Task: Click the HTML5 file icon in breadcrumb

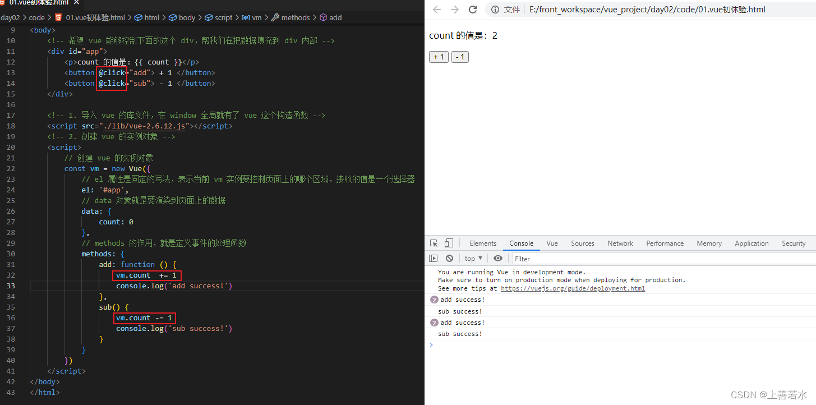Action: (x=58, y=17)
